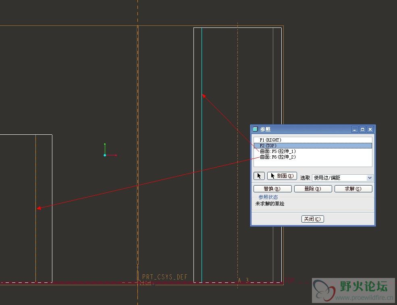
Task: Click the PRT_CSYS_DEF coordinate system label
Action: pyautogui.click(x=164, y=277)
